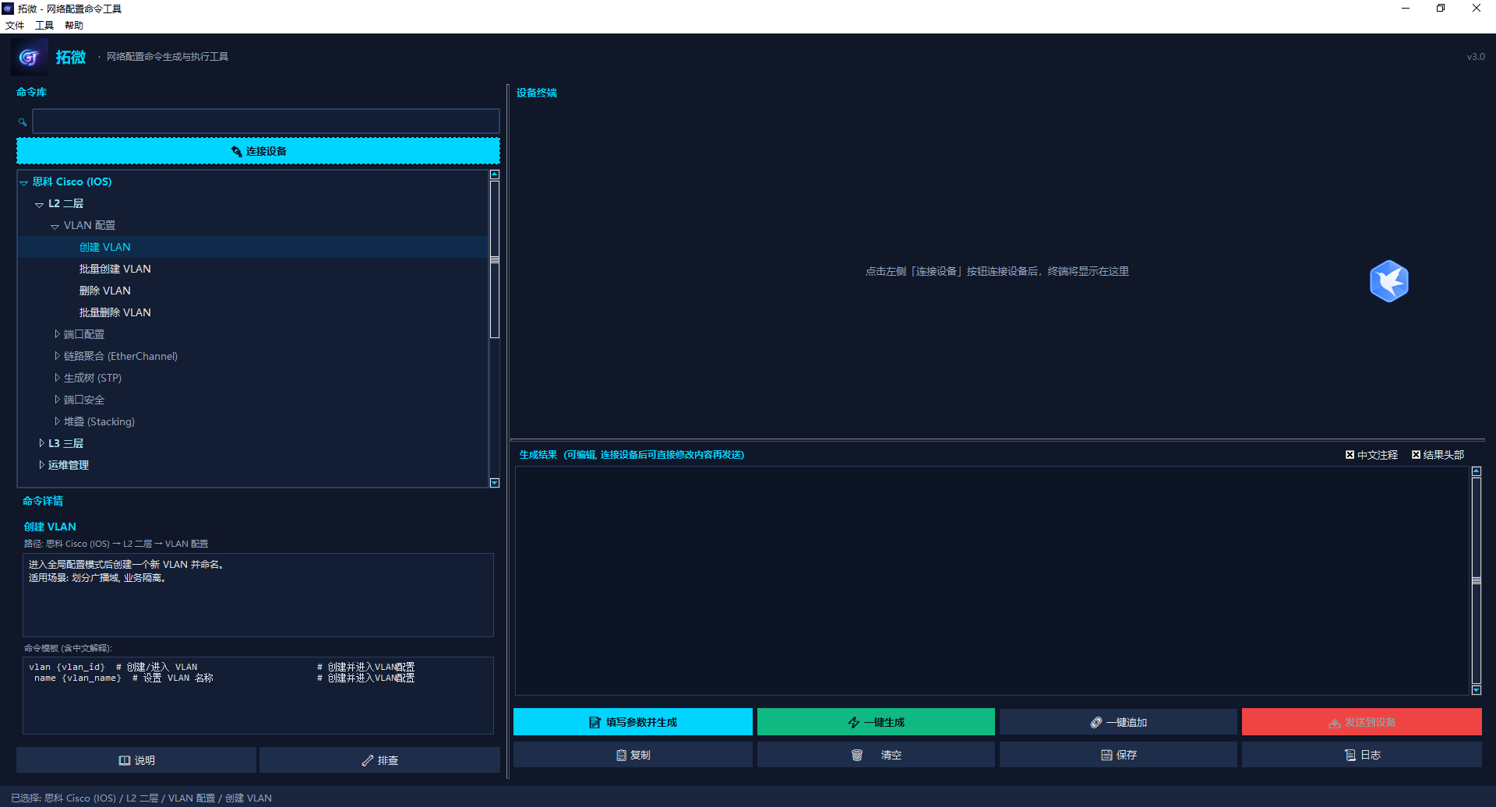
Task: Click the 日志 button
Action: coord(1362,755)
